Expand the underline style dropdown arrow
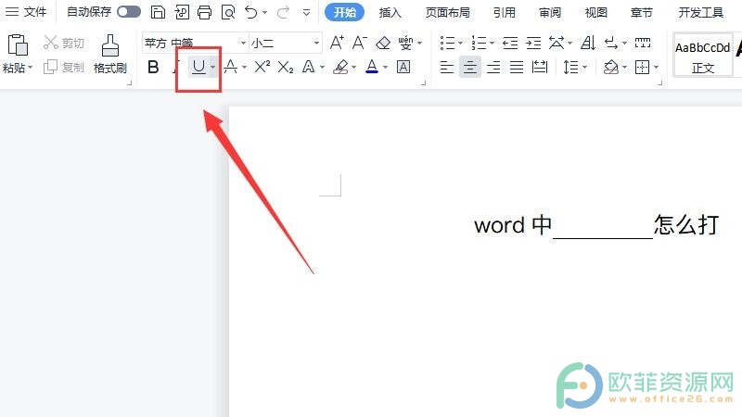The image size is (742, 417). (x=213, y=67)
